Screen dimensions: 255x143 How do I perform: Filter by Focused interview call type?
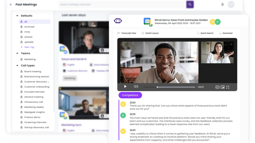35,92
